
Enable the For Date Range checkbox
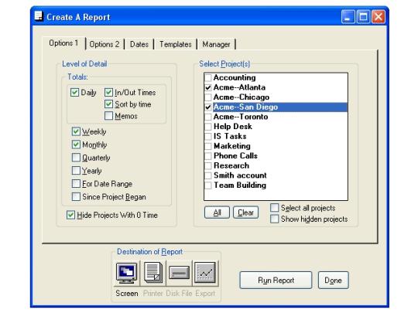point(76,184)
